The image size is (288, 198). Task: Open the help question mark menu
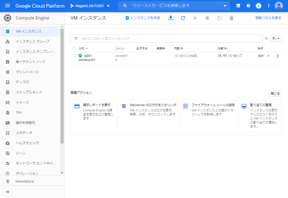[248, 6]
